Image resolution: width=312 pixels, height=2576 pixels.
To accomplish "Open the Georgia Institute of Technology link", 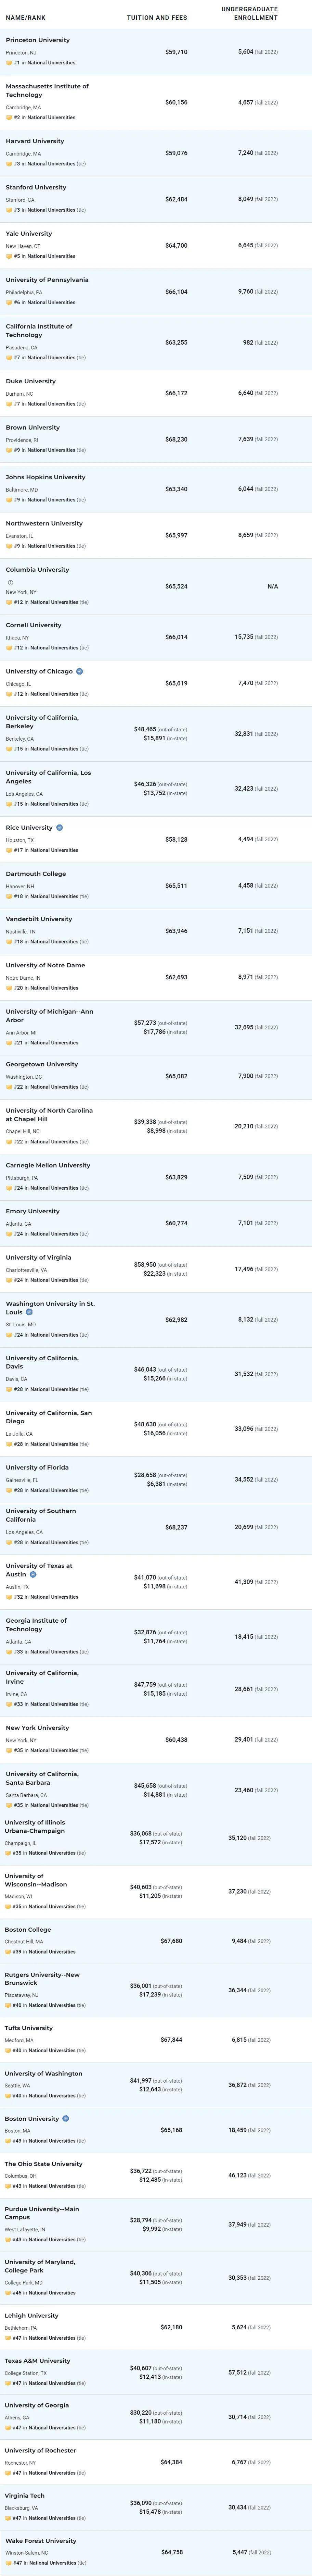I will pos(36,1625).
